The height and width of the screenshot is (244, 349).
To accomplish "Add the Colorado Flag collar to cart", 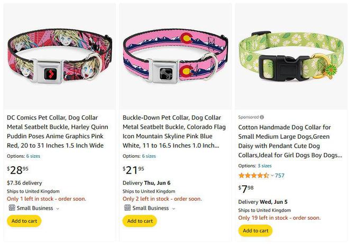I will (140, 221).
